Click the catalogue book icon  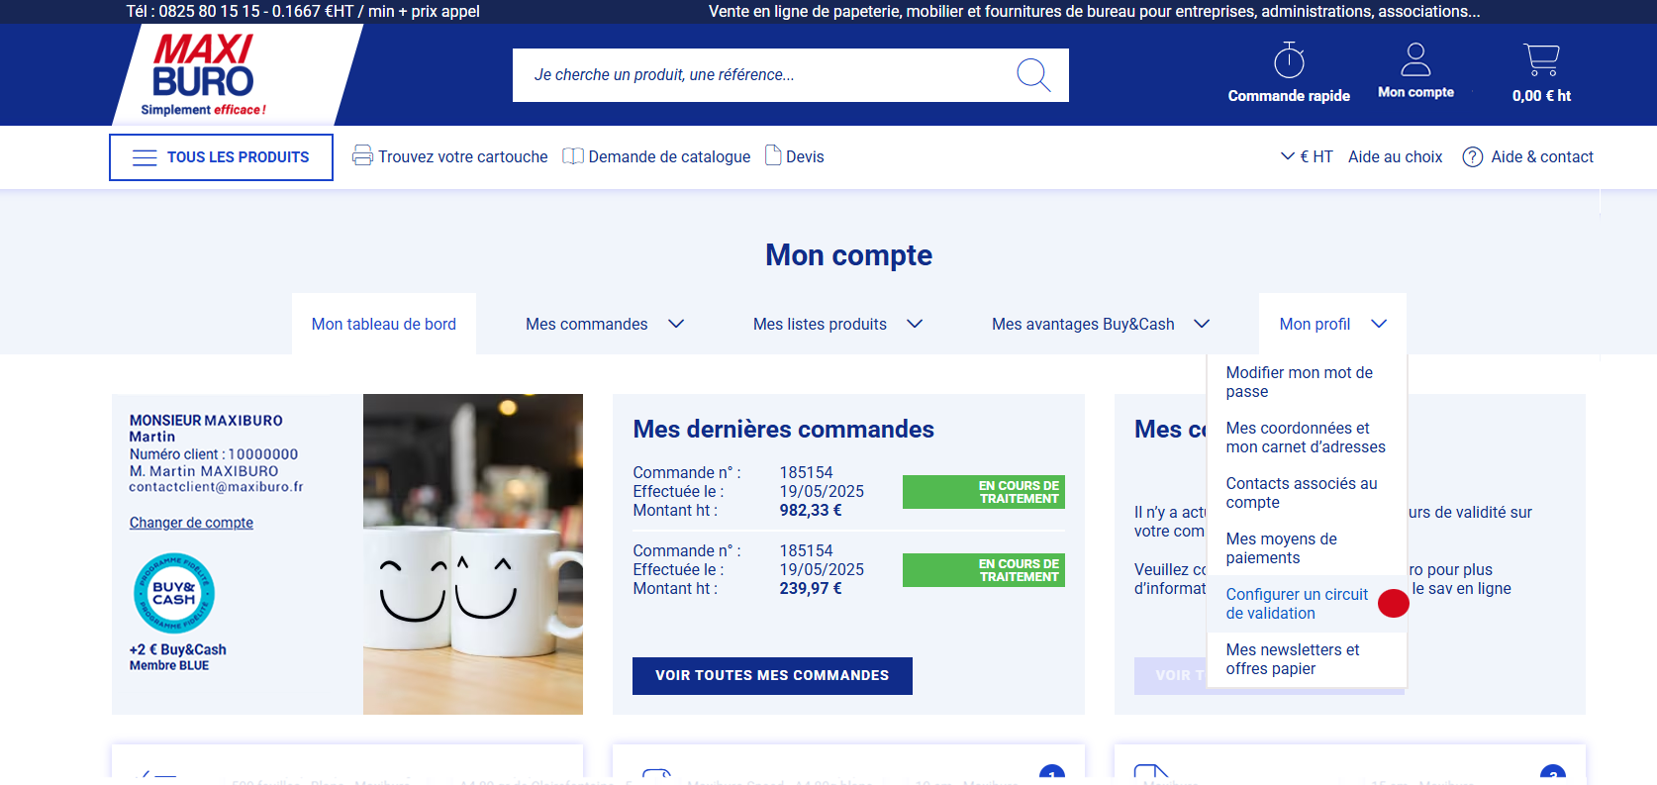coord(572,156)
